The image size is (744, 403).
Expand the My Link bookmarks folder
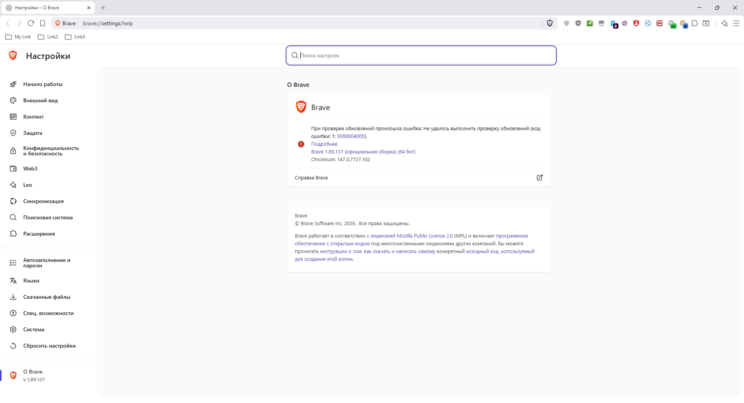point(18,37)
